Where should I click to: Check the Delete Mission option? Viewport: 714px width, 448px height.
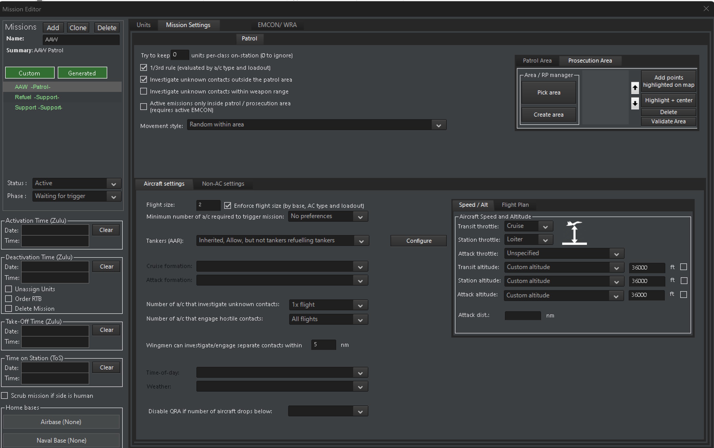pos(9,308)
